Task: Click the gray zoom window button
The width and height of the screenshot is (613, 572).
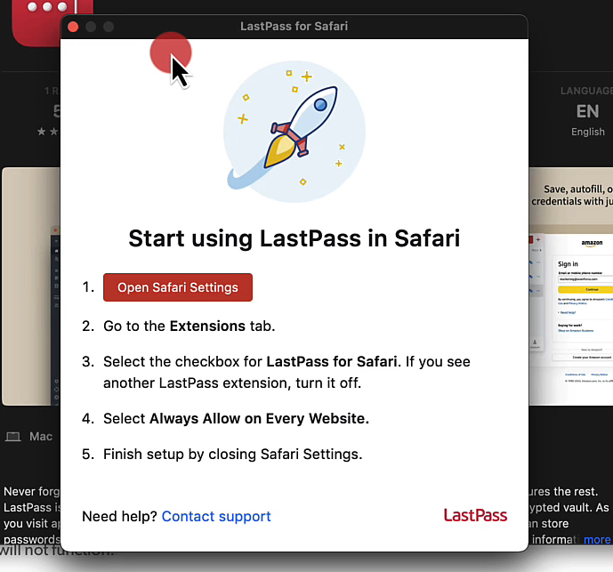Action: (109, 27)
